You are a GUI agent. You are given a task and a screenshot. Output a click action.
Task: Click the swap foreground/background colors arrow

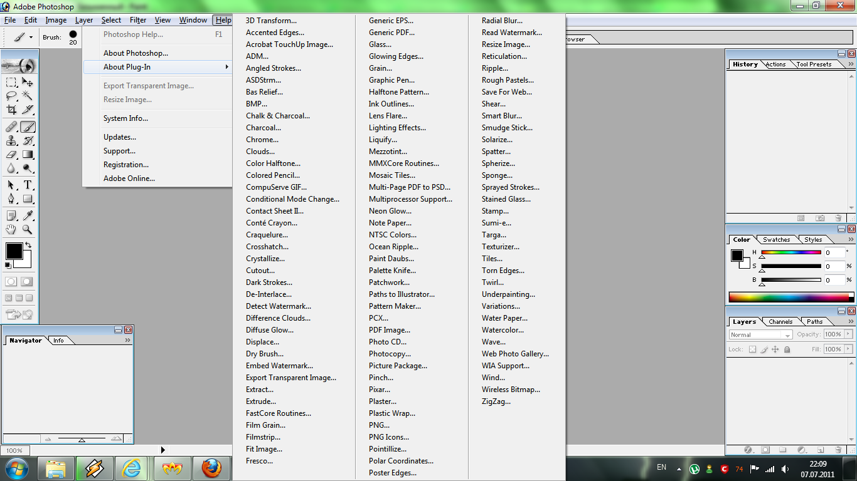point(28,246)
